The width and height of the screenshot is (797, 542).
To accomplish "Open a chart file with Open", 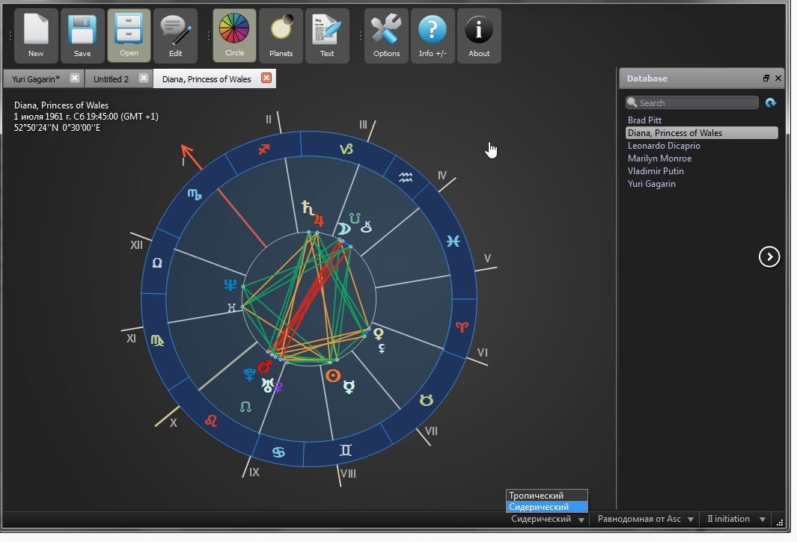I will (128, 34).
